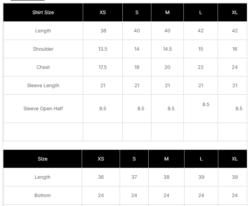The height and width of the screenshot is (206, 250).
Task: Click the XL header in the lower Size table
Action: pyautogui.click(x=235, y=159)
